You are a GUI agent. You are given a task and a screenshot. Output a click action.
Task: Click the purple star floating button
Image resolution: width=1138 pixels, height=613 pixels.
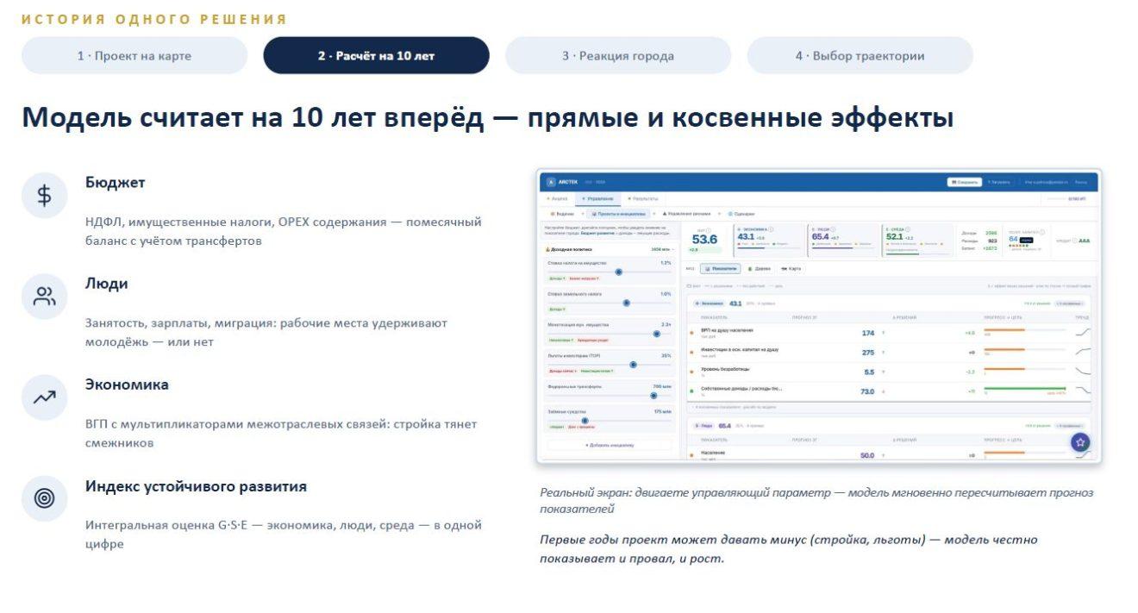tap(1081, 442)
